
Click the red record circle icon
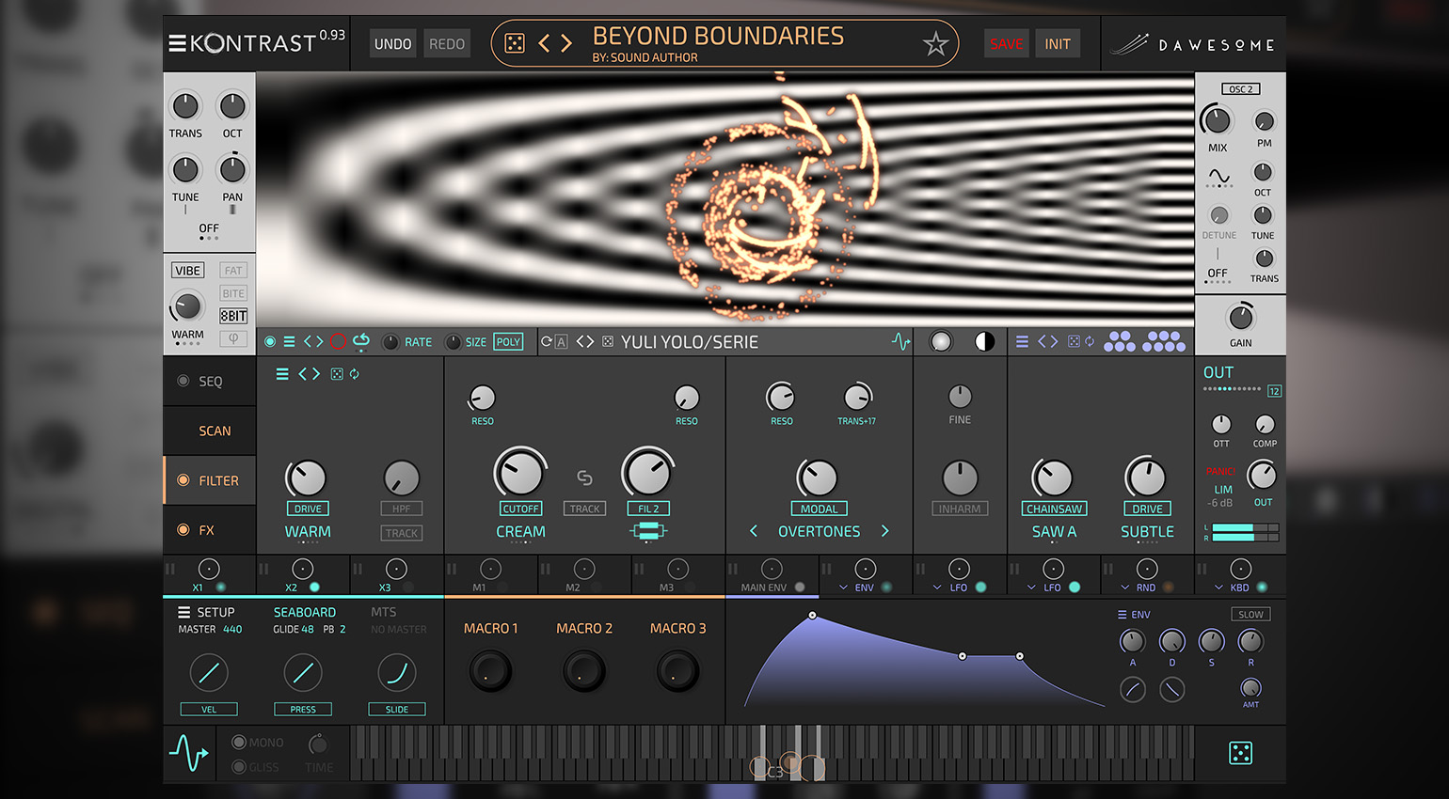click(x=338, y=342)
